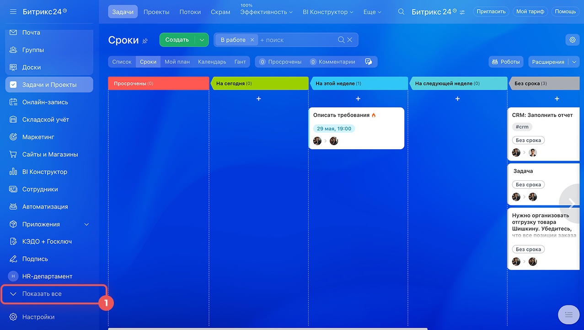Select the Гант view tab
584x330 pixels.
(x=240, y=62)
